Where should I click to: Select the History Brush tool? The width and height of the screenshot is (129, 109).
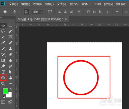pyautogui.click(x=3, y=55)
